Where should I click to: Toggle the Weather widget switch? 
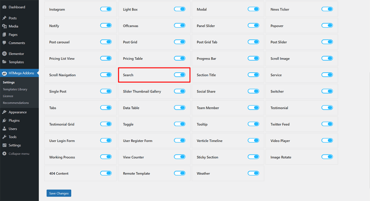253,173
